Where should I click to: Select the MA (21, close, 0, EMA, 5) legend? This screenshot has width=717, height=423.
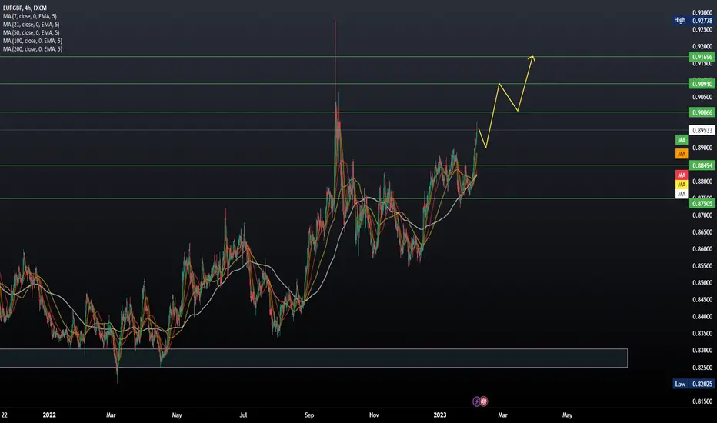pyautogui.click(x=31, y=25)
